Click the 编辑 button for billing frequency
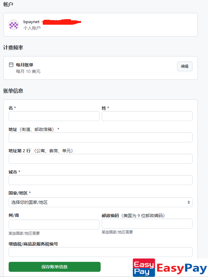The image size is (208, 277). pyautogui.click(x=185, y=66)
